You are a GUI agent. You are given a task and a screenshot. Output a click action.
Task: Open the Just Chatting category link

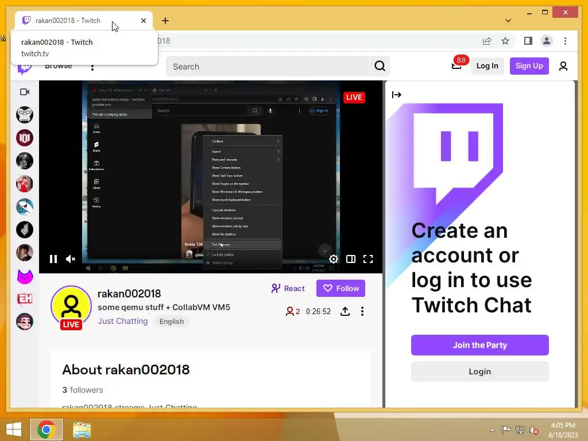coord(123,321)
